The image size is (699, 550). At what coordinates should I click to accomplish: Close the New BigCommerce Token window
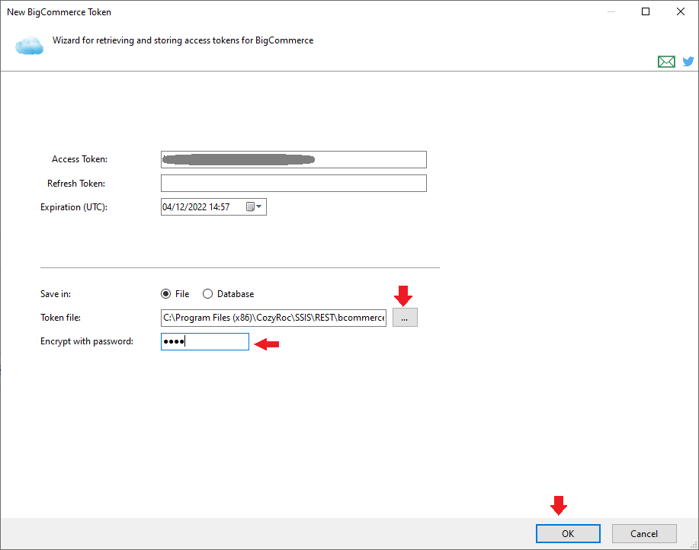click(680, 11)
